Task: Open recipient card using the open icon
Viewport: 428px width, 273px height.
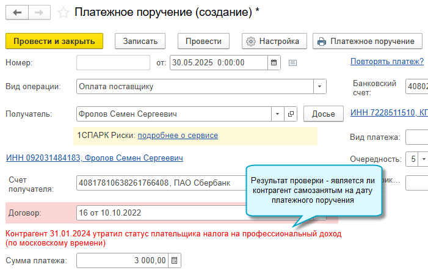Action: coord(291,114)
